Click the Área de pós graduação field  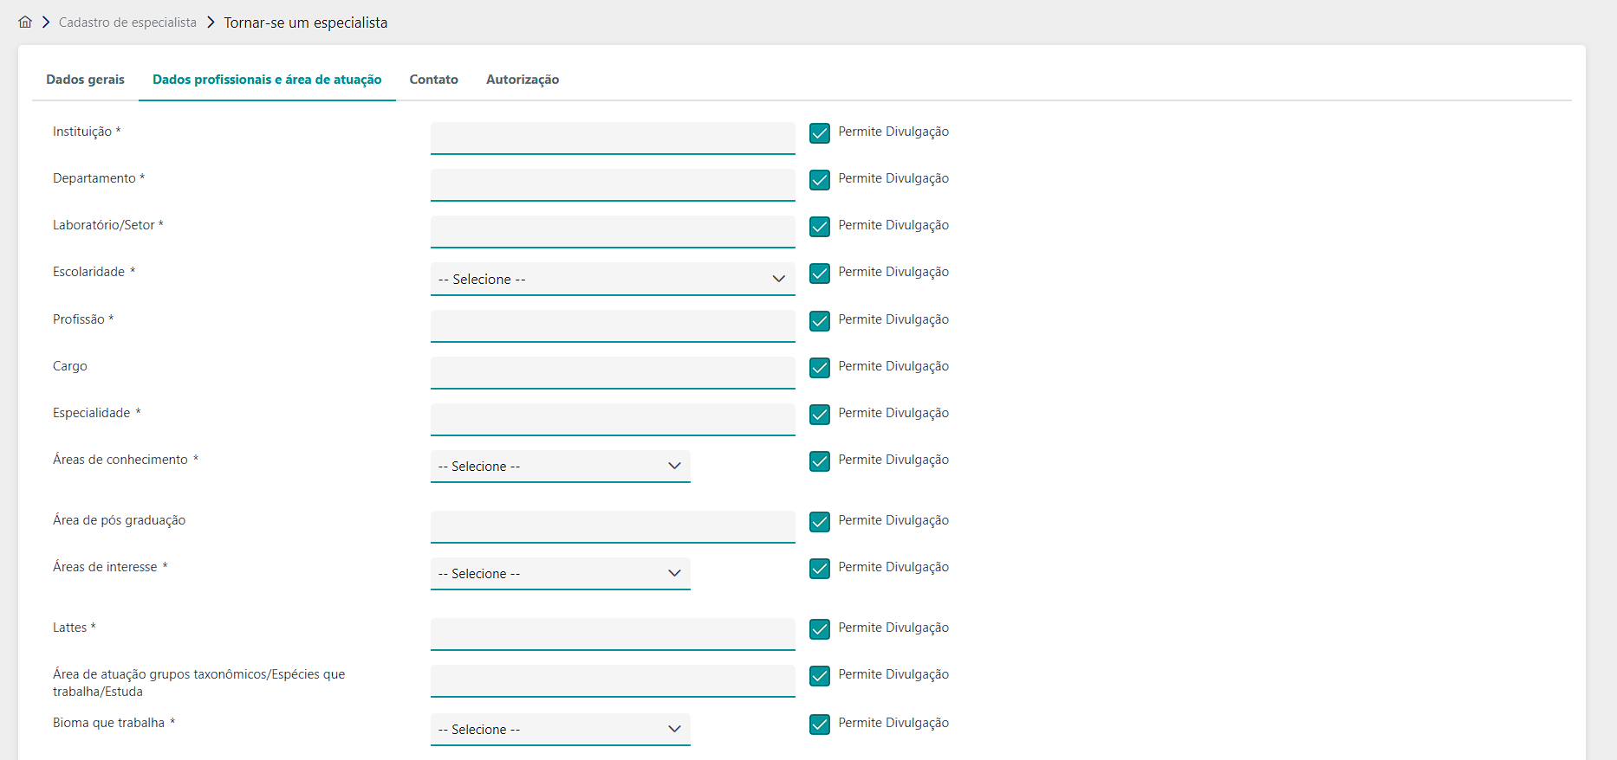click(x=612, y=526)
